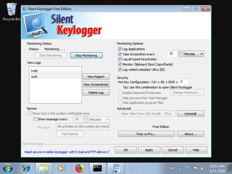Open the Minutes dropdown for banner message
The width and height of the screenshot is (232, 174).
pos(99,119)
